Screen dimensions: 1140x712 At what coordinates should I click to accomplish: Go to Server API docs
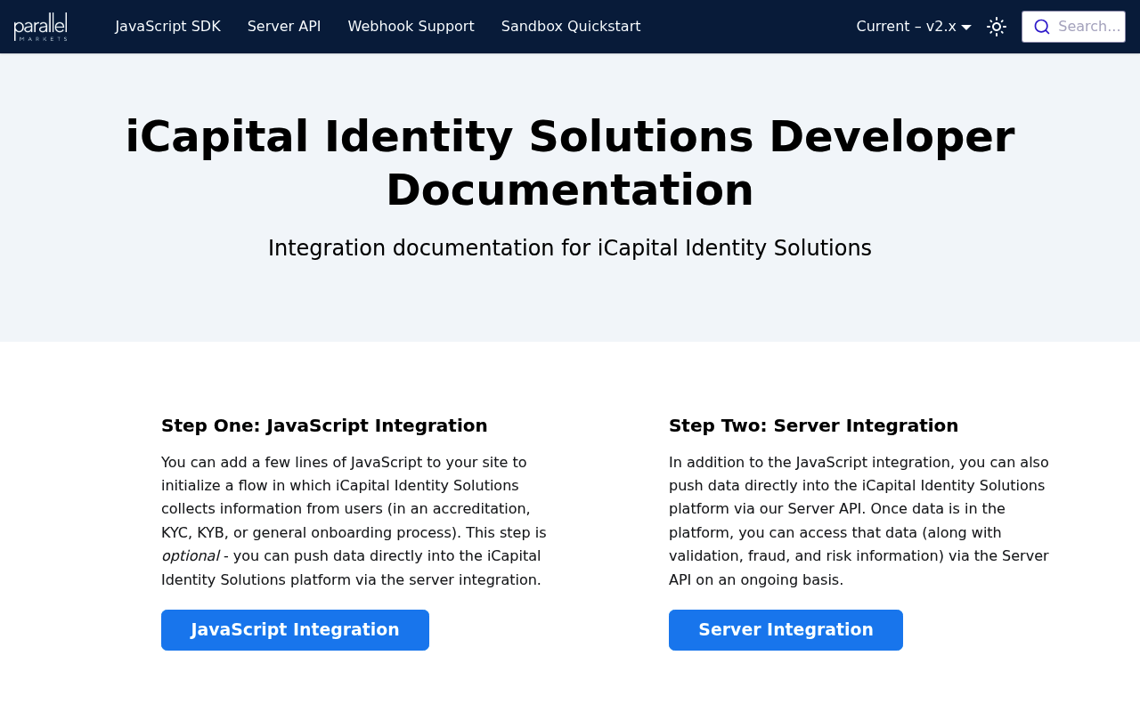coord(284,27)
